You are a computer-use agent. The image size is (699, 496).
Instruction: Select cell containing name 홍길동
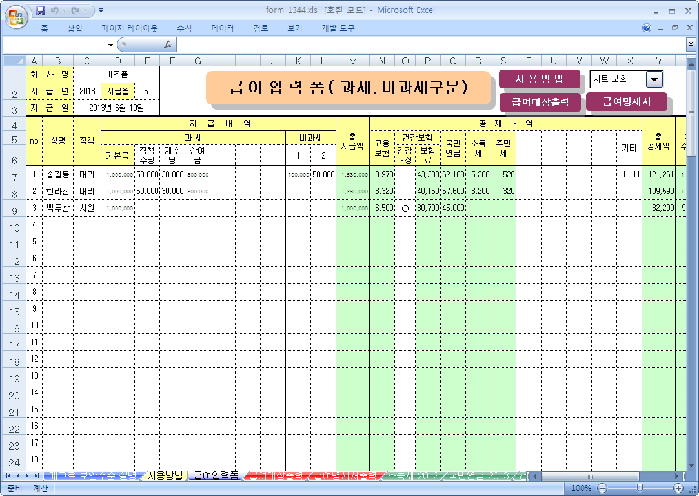tap(57, 175)
